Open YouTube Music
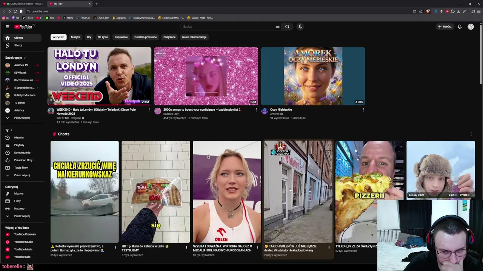This screenshot has width=483, height=271. point(22,250)
